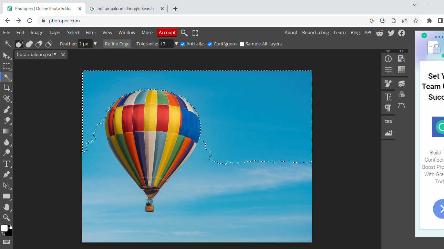This screenshot has width=444, height=249.
Task: Open the Layers panel icon
Action: point(401,84)
